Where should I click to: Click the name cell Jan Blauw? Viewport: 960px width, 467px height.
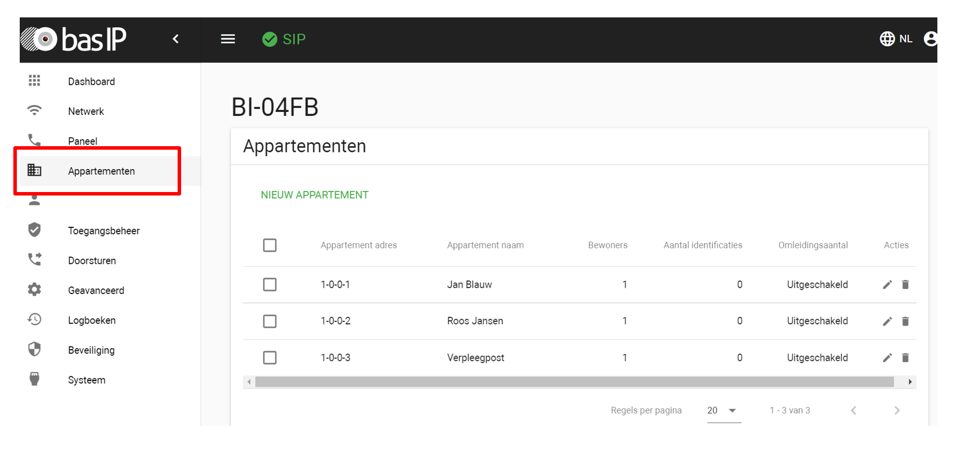(469, 284)
